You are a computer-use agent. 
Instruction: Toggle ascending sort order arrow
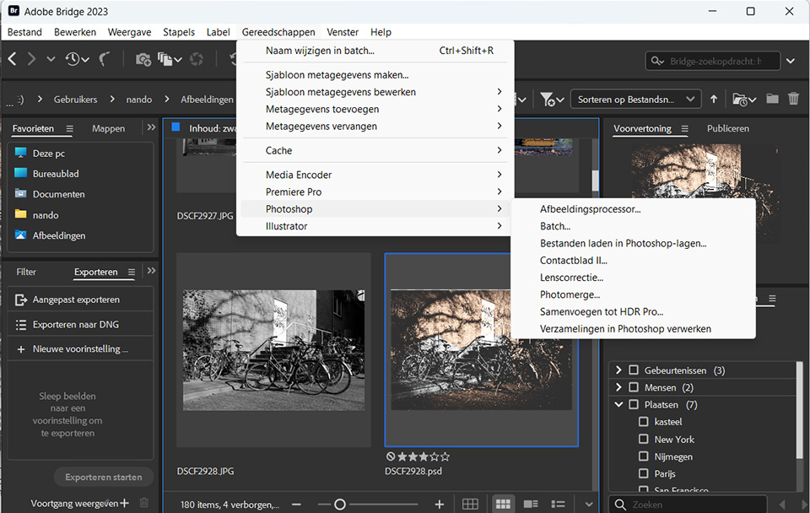714,100
